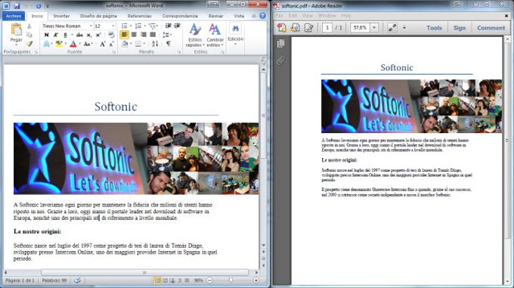
Task: Click the Word zoom slider handle
Action: (x=231, y=280)
